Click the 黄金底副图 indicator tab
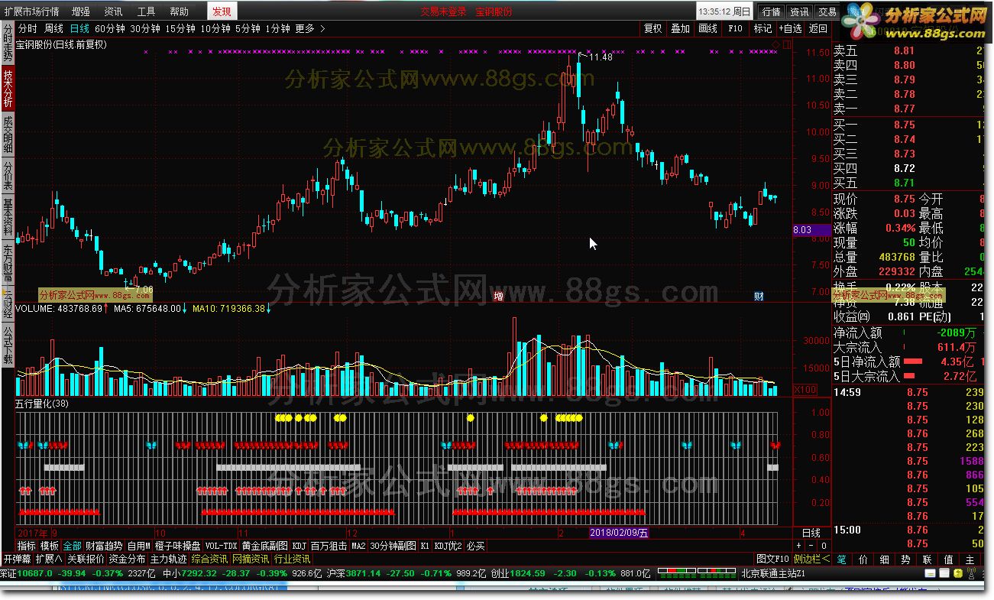Screen dimensions: 994x600 (264, 546)
